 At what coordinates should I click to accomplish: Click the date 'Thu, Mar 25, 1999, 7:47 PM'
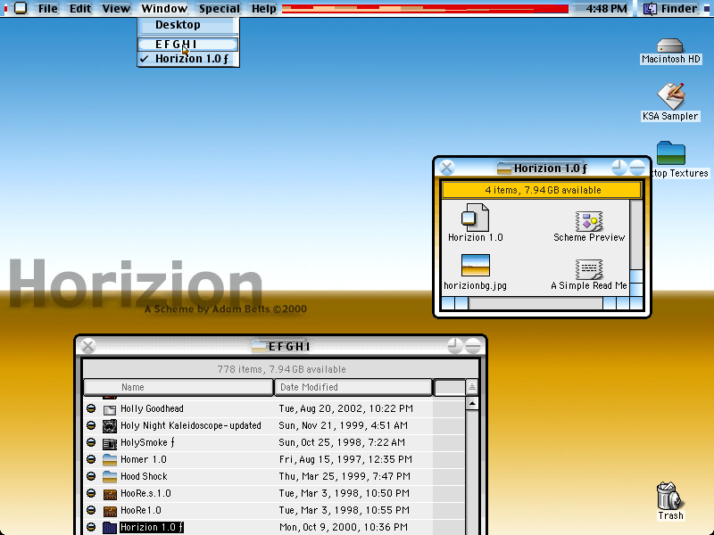coord(345,476)
